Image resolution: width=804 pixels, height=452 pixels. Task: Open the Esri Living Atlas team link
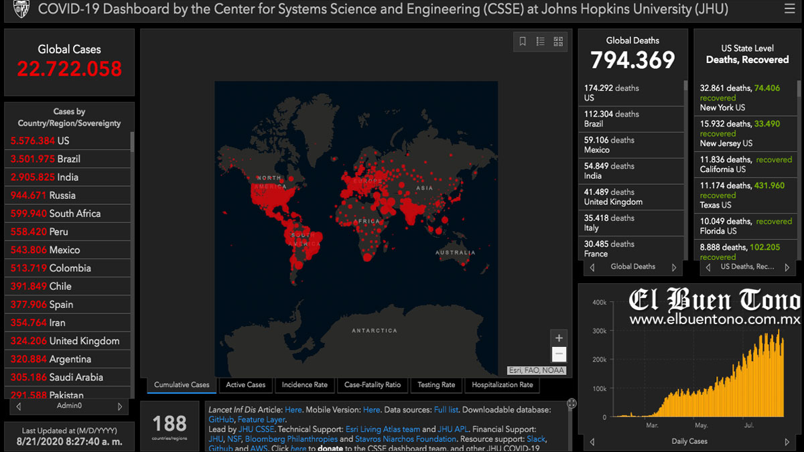coord(383,429)
